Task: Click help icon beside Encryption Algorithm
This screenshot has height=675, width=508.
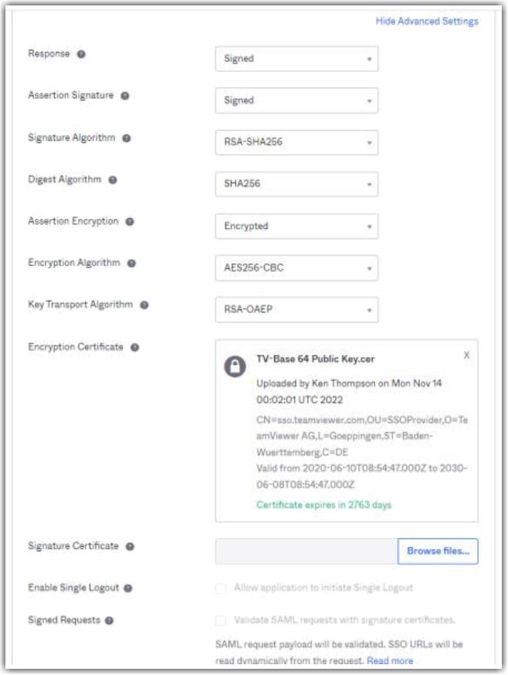Action: 131,264
